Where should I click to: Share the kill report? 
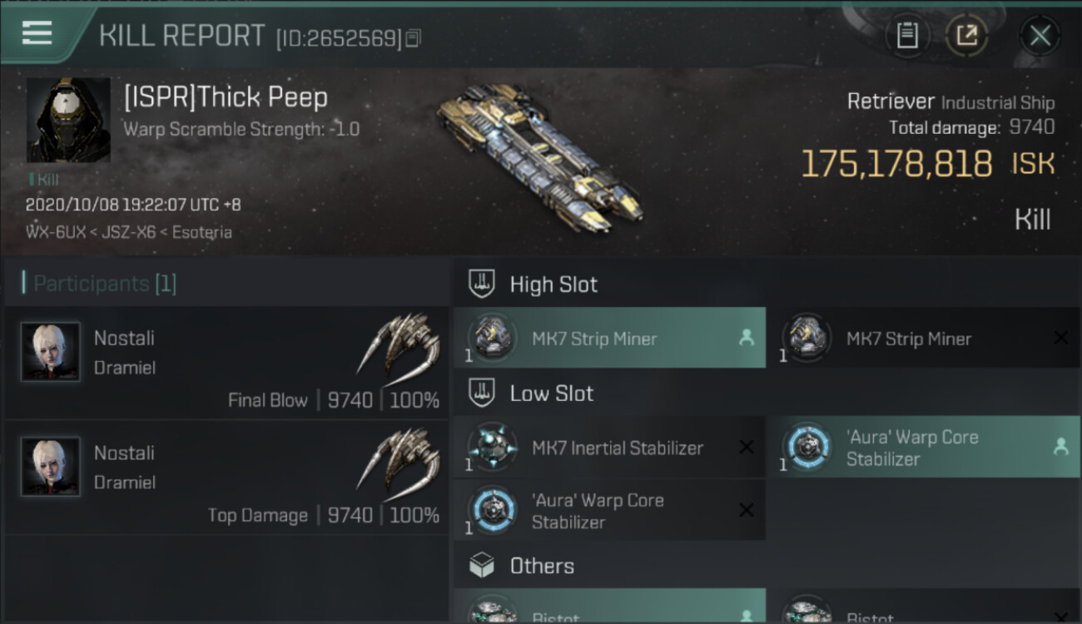tap(966, 35)
